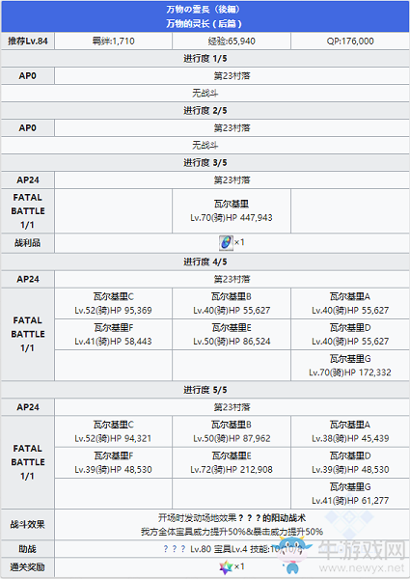Click the rainbow star reward icon
The height and width of the screenshot is (579, 410).
pyautogui.click(x=226, y=567)
